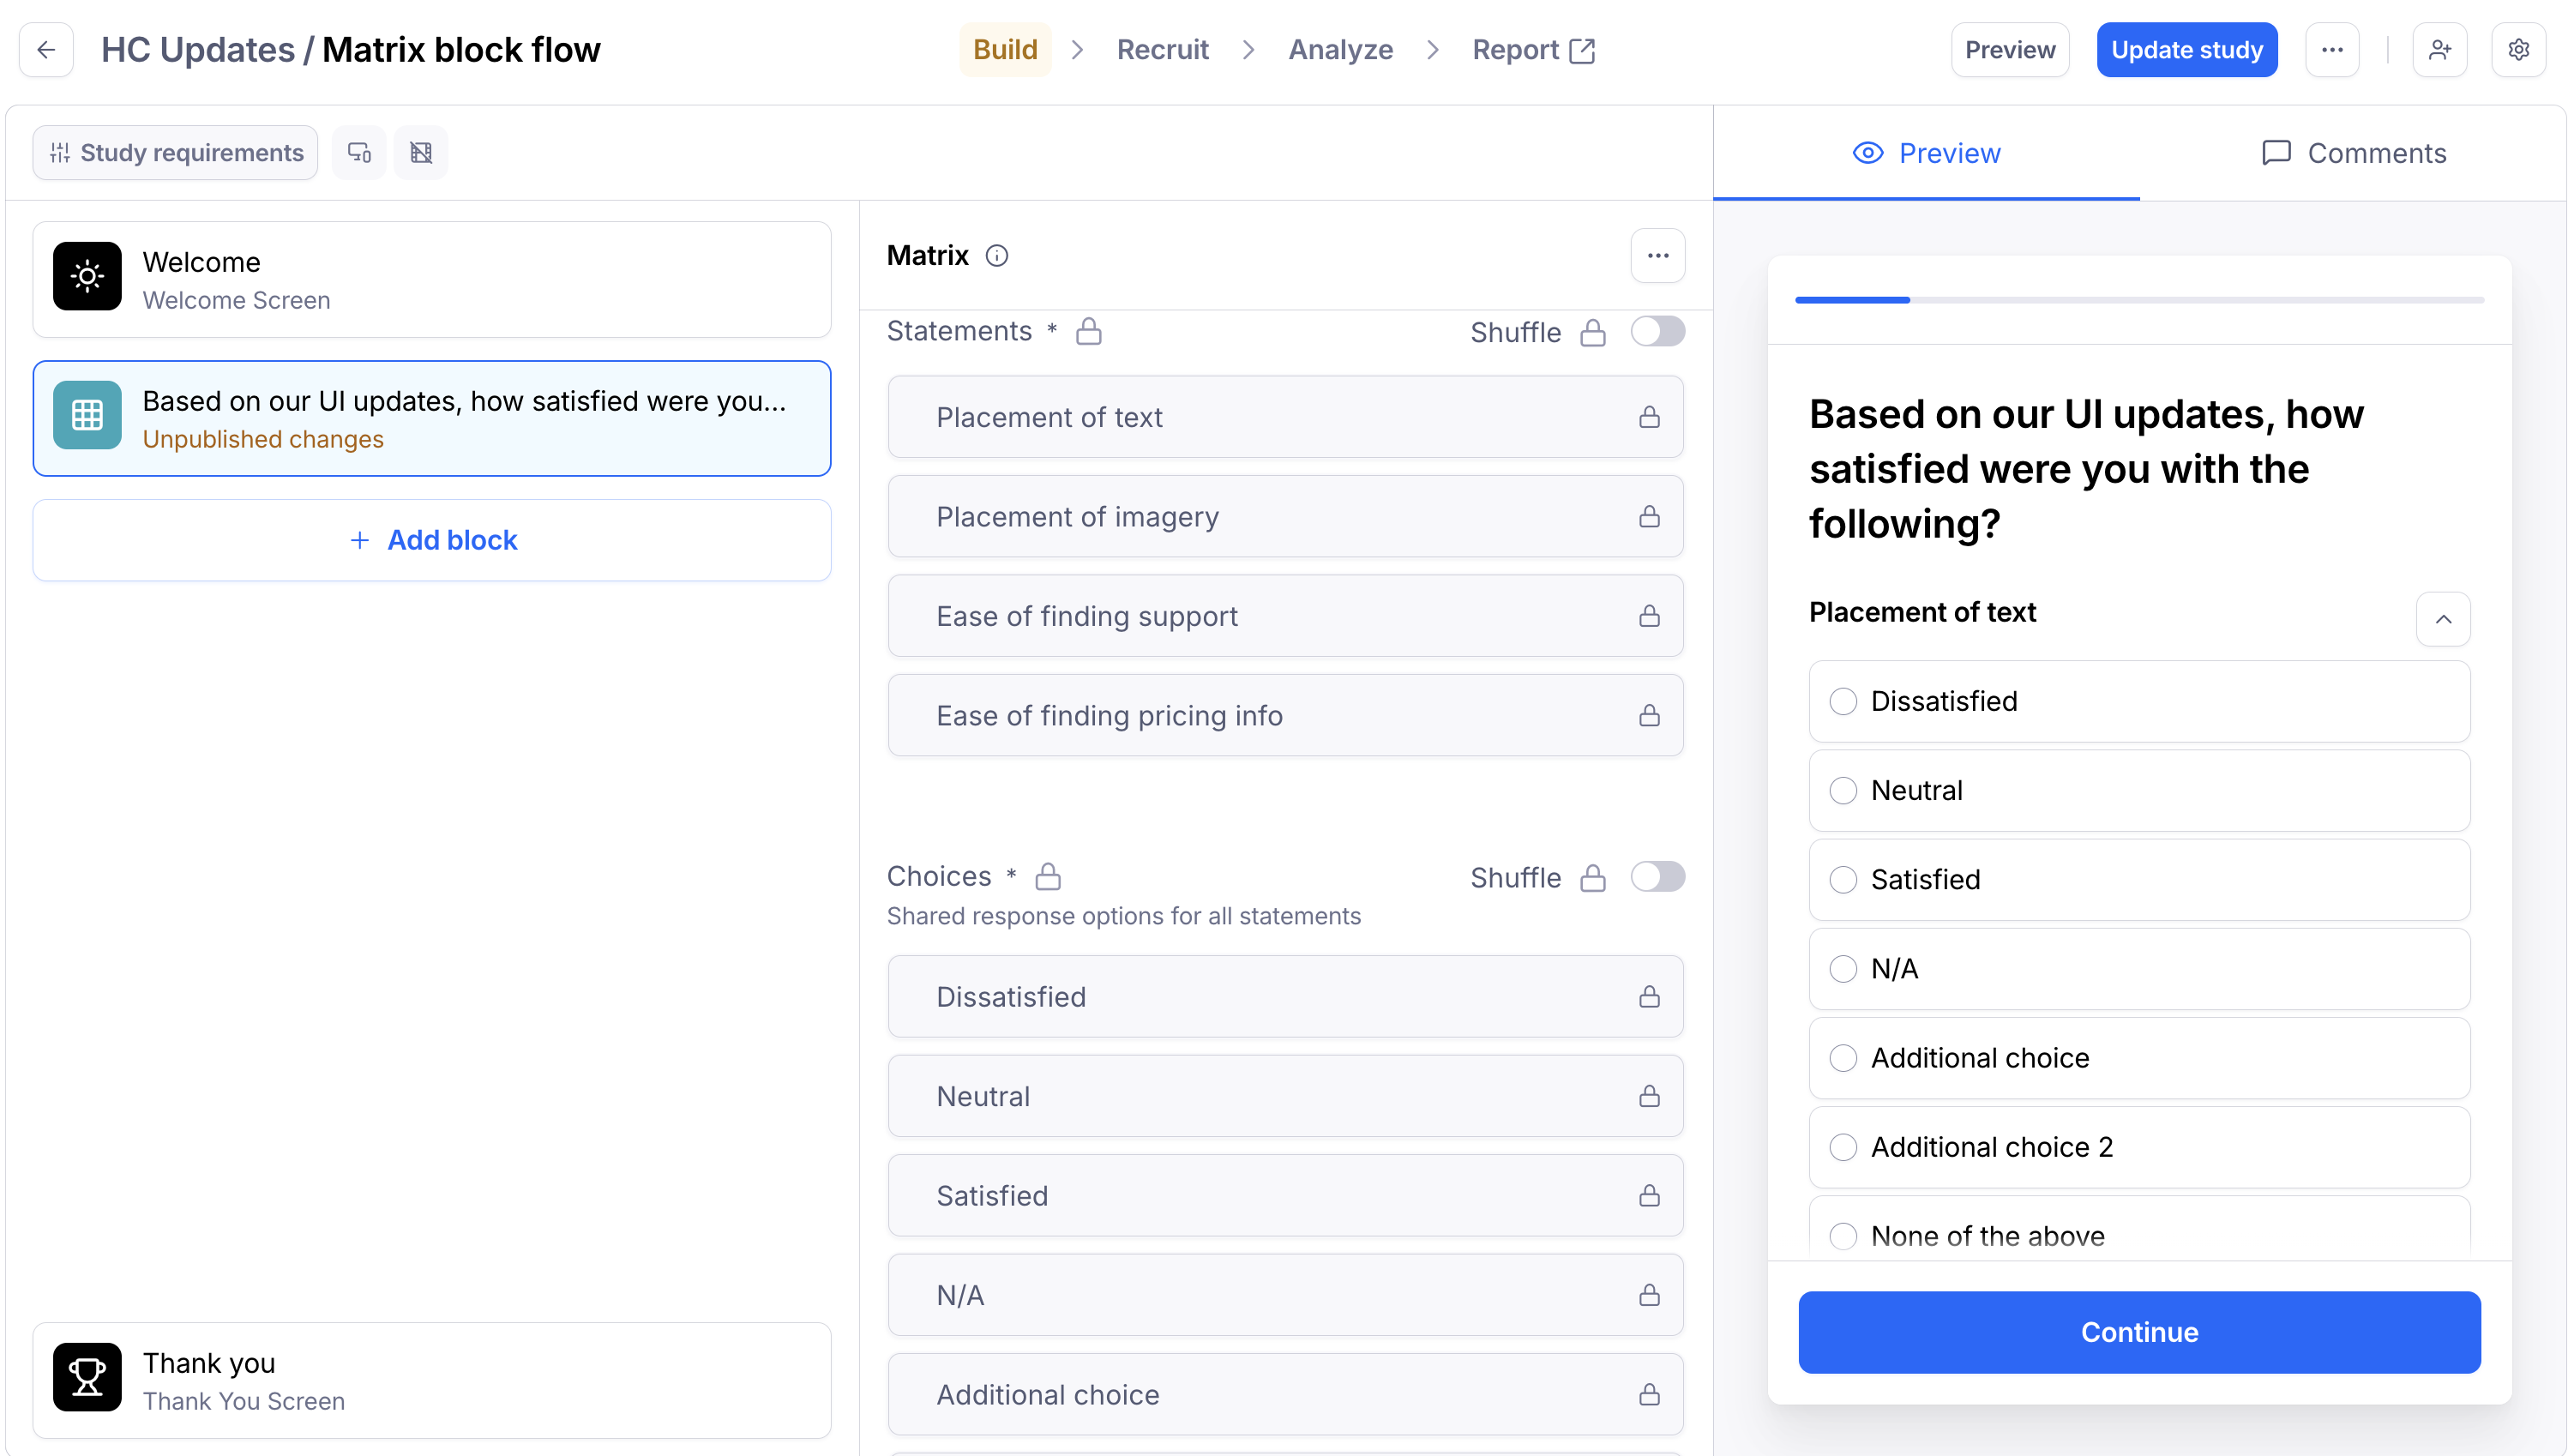
Task: Click the Matrix info icon
Action: pos(996,256)
